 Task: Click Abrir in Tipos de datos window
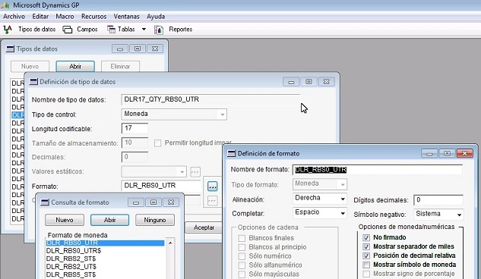click(x=75, y=67)
